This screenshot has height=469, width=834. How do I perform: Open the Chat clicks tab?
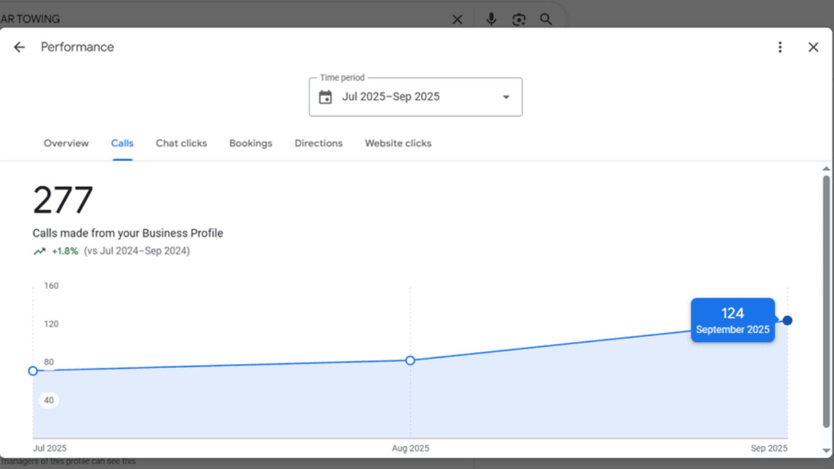click(x=181, y=143)
